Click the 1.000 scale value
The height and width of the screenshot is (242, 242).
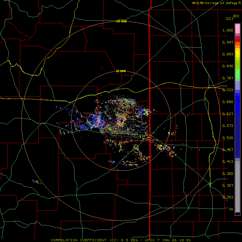[228, 30]
